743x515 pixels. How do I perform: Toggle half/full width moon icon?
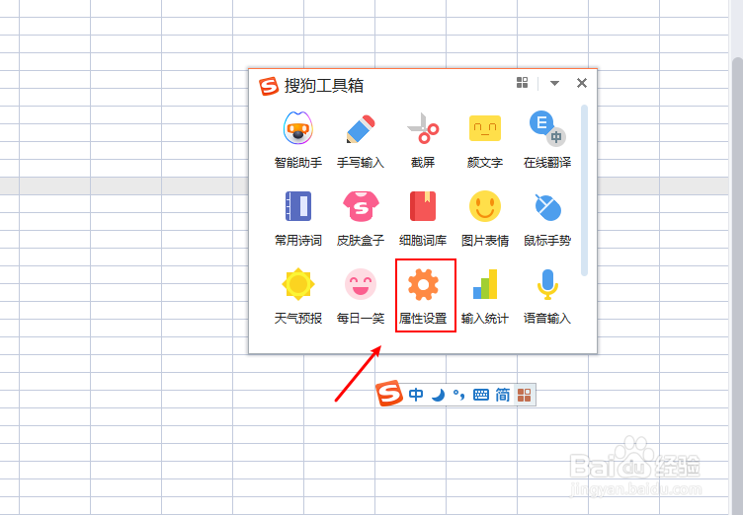coord(439,395)
